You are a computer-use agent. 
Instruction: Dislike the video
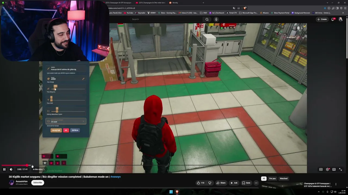point(210,183)
